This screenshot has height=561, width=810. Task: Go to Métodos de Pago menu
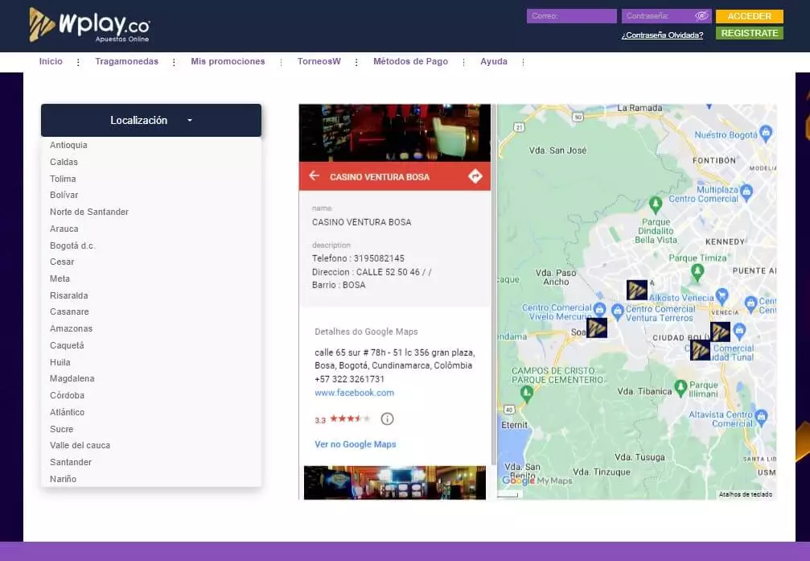(410, 61)
